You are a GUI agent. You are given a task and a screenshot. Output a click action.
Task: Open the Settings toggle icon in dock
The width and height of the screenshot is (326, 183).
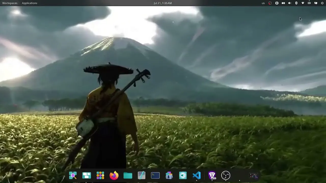pyautogui.click(x=183, y=175)
